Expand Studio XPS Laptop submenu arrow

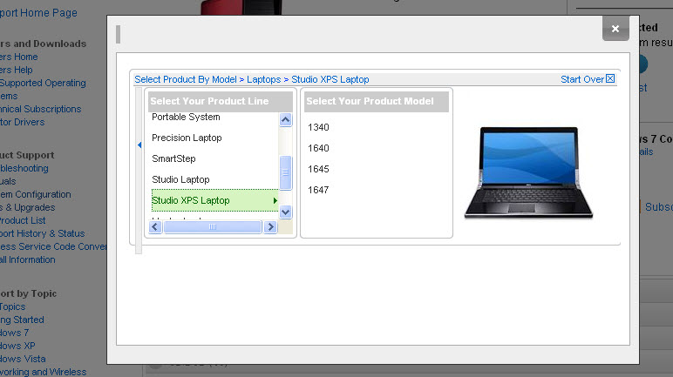click(x=275, y=200)
